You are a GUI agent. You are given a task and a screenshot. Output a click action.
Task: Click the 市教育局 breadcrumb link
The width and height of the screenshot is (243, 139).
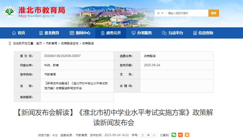tap(51, 43)
